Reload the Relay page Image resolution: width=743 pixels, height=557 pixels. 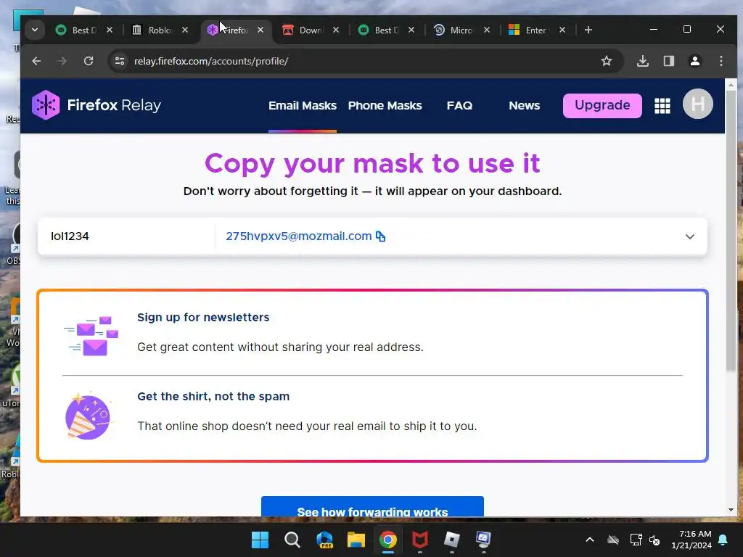pyautogui.click(x=89, y=61)
